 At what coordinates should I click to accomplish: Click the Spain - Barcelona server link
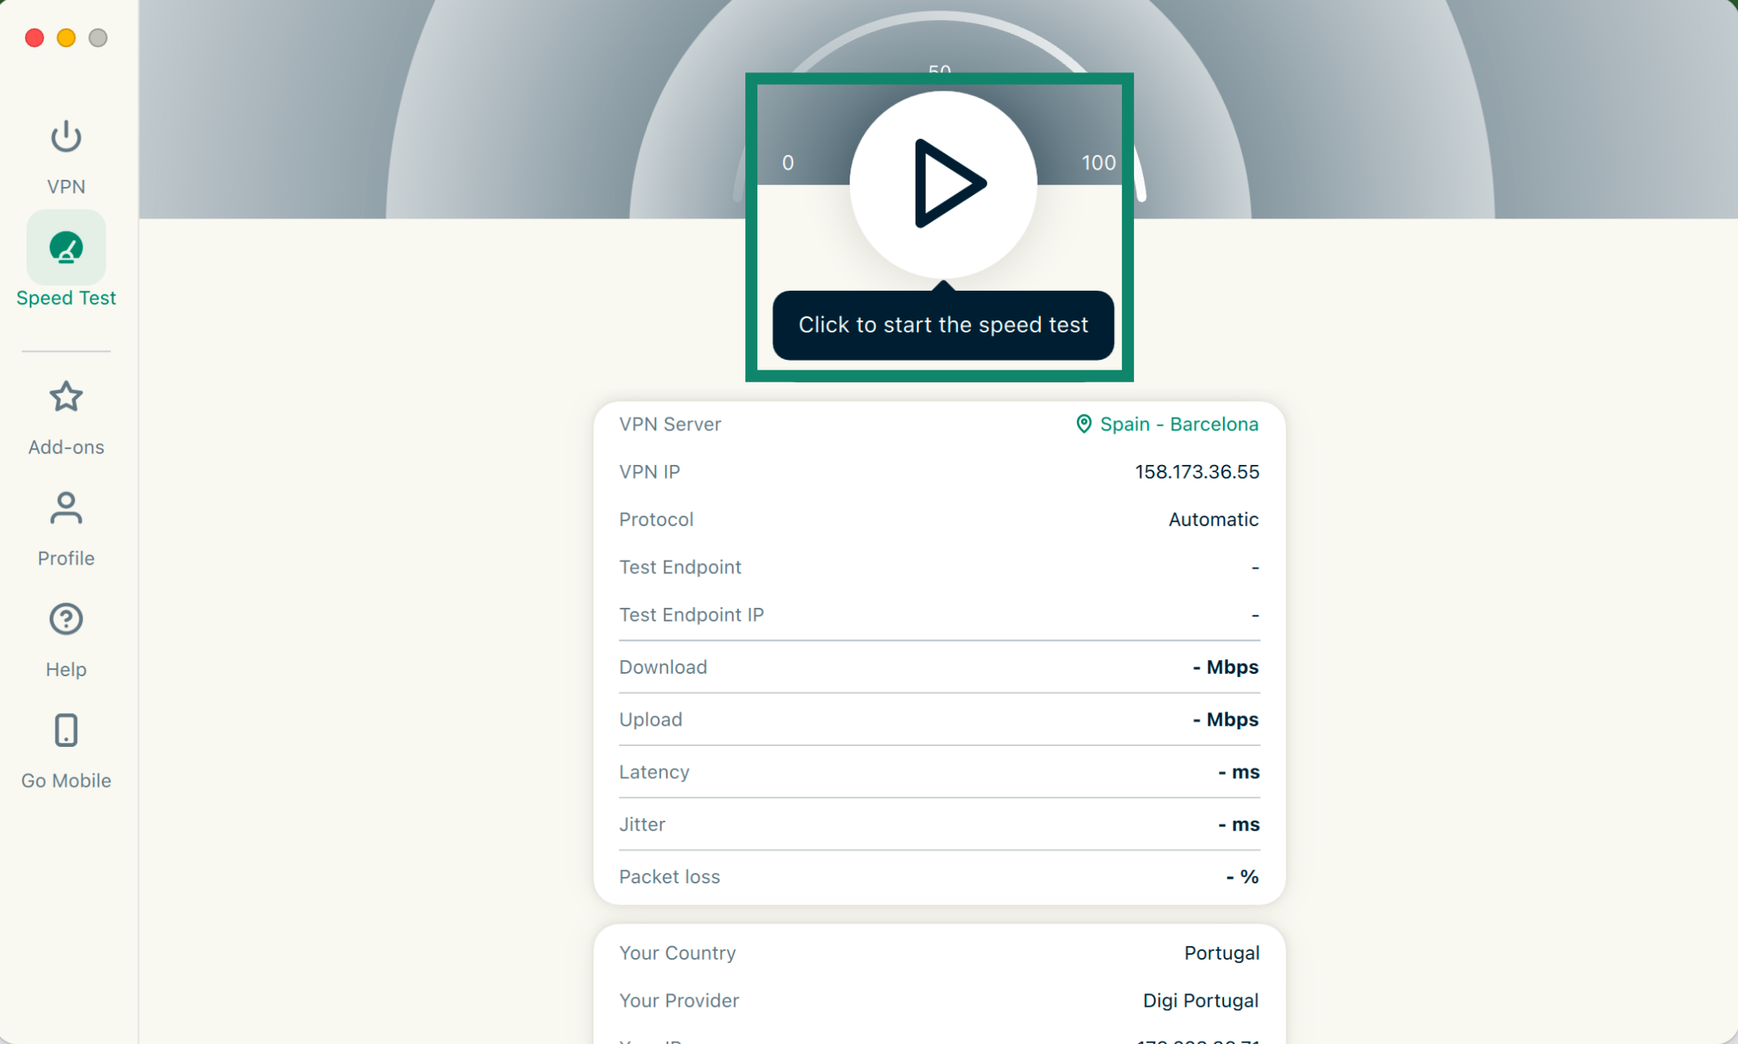click(x=1178, y=424)
